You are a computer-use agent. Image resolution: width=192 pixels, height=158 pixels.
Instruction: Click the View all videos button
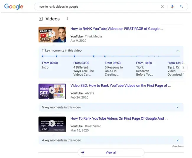pos(111,152)
